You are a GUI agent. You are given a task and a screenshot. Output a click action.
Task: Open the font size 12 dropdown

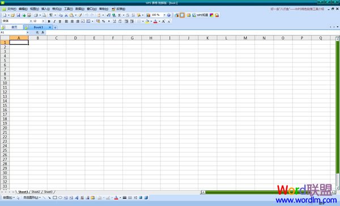pyautogui.click(x=43, y=21)
